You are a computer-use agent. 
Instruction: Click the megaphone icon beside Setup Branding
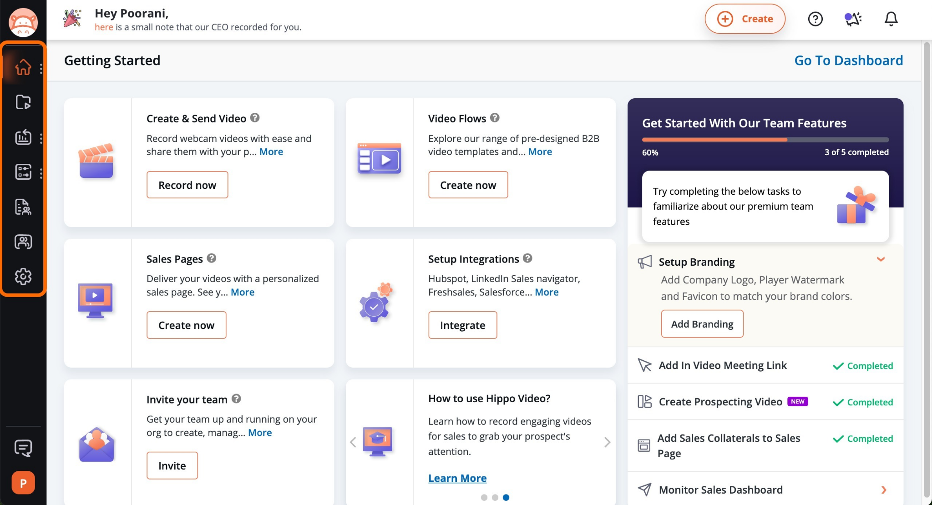pos(644,262)
